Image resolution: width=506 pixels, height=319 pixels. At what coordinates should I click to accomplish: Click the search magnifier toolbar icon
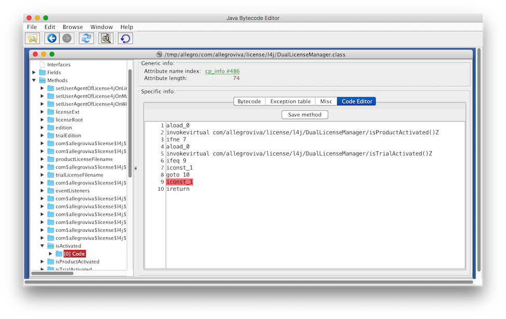(106, 38)
